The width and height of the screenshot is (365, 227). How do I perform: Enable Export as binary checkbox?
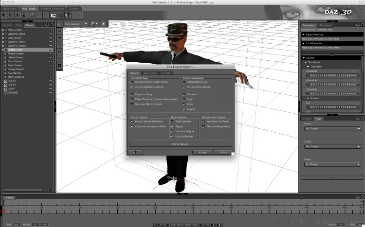pyautogui.click(x=132, y=94)
